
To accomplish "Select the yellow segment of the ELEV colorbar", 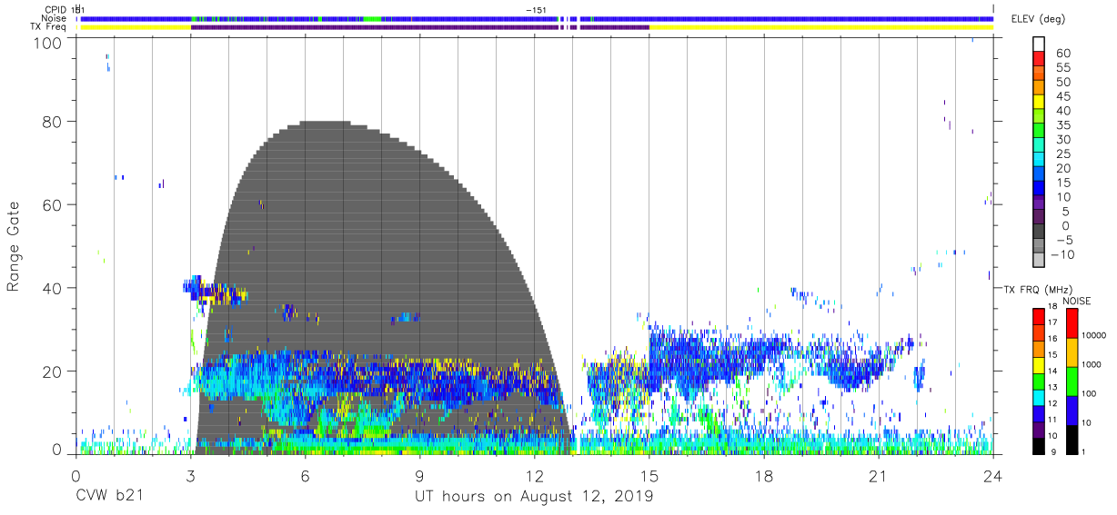I will (x=1039, y=103).
